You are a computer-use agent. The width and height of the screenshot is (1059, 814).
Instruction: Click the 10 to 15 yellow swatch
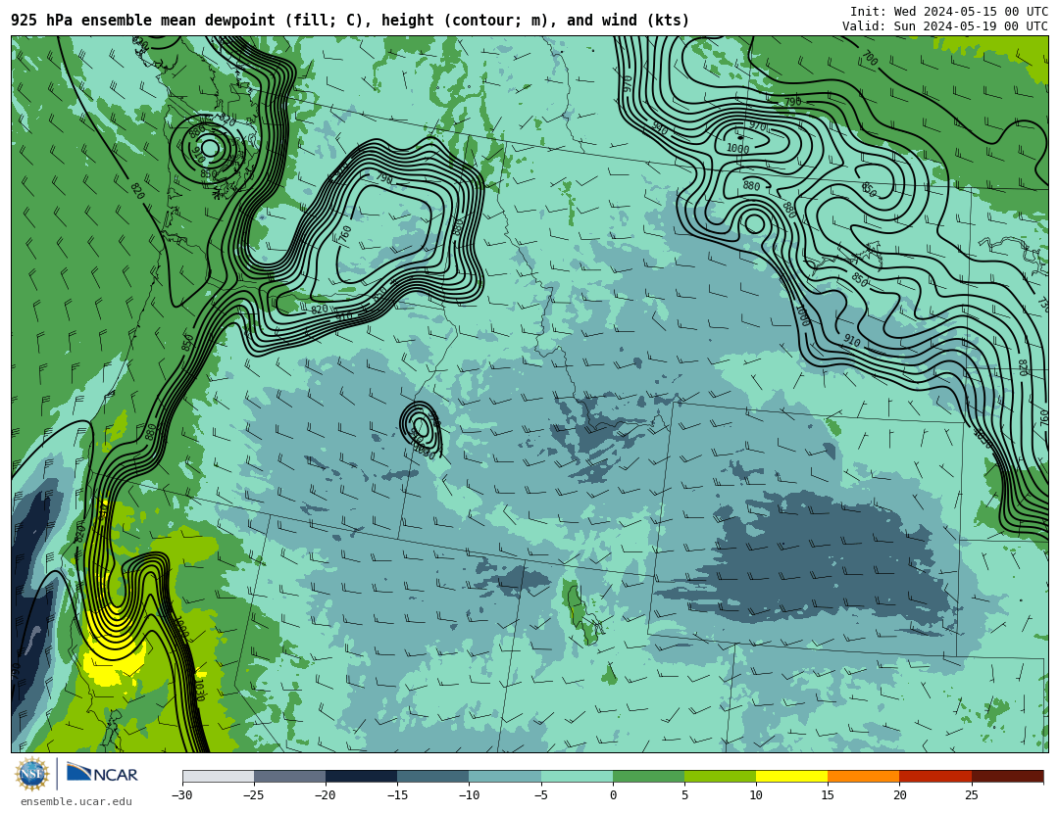coord(792,776)
